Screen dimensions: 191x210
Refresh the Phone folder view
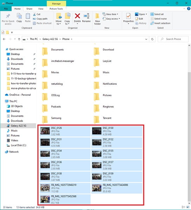(152, 39)
